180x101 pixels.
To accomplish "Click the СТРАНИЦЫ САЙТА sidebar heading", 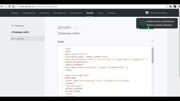I will (x=20, y=32).
